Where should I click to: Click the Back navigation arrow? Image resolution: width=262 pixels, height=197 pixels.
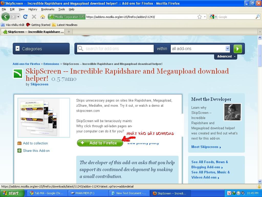6,17
